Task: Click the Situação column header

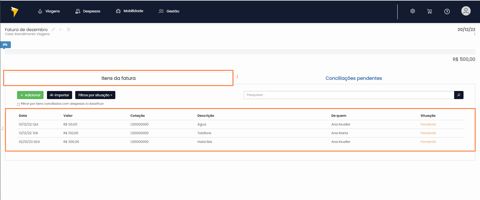Action: click(428, 116)
